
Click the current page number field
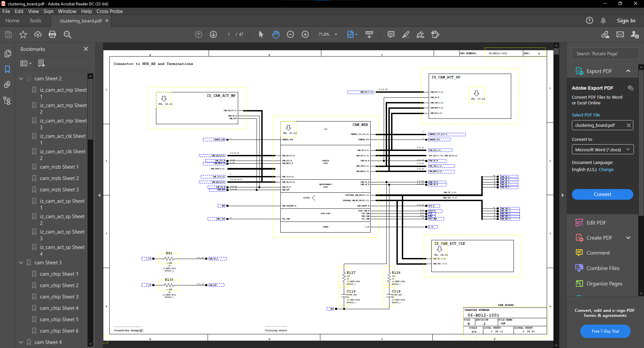point(228,34)
